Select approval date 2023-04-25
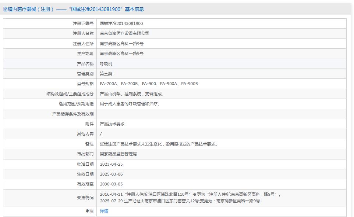The height and width of the screenshot is (217, 354). (x=111, y=164)
